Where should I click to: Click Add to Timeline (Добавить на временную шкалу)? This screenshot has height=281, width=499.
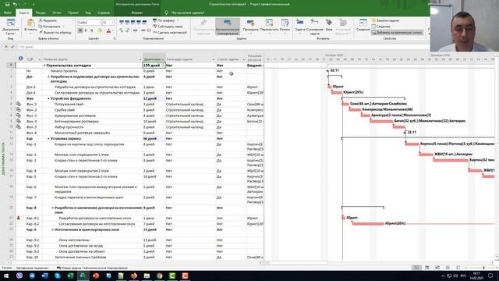coord(397,33)
